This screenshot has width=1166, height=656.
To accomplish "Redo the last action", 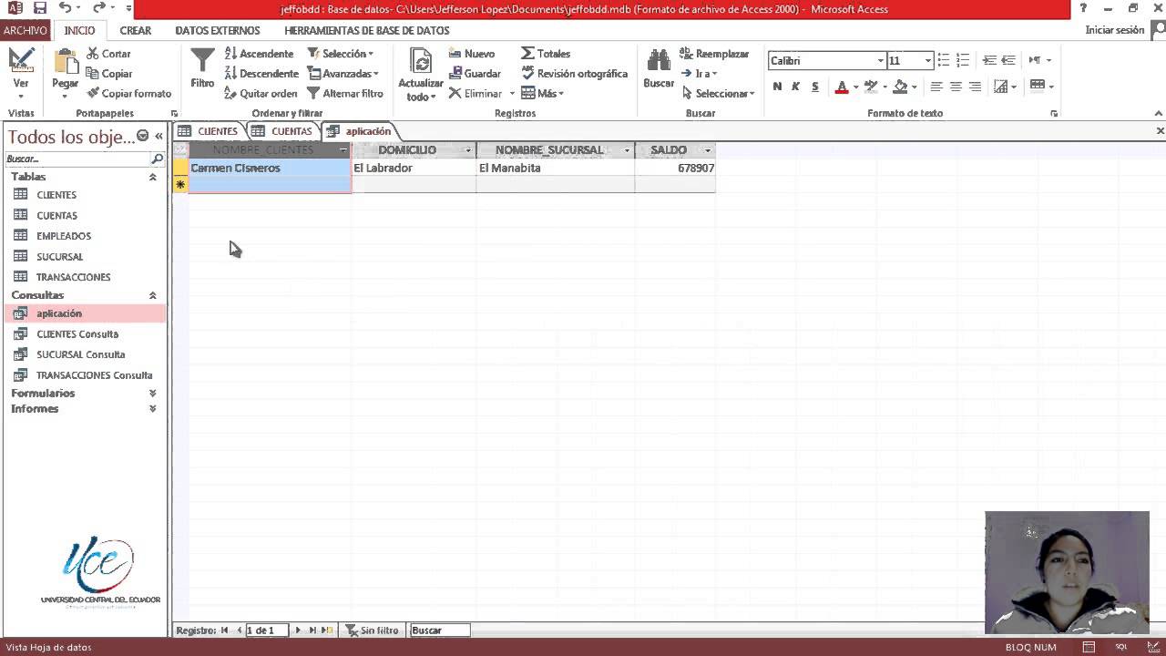I will 98,8.
